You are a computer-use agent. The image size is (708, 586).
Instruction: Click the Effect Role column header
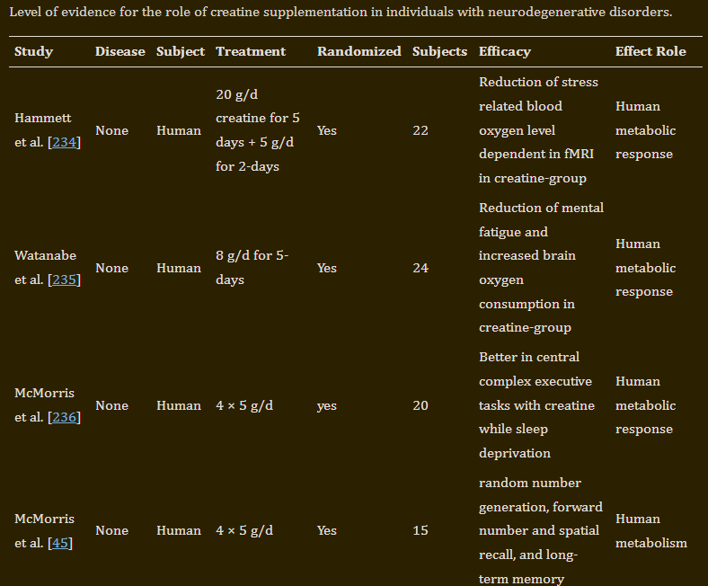pyautogui.click(x=650, y=51)
